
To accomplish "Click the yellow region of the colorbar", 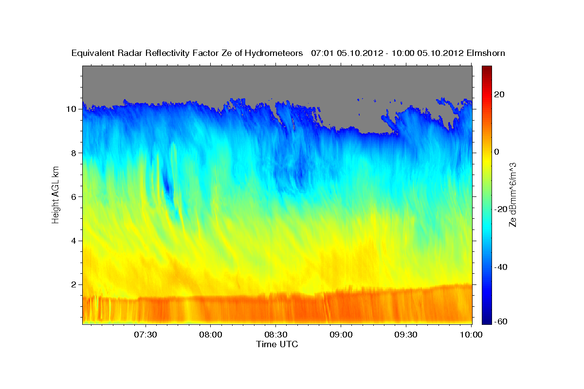I will click(487, 160).
